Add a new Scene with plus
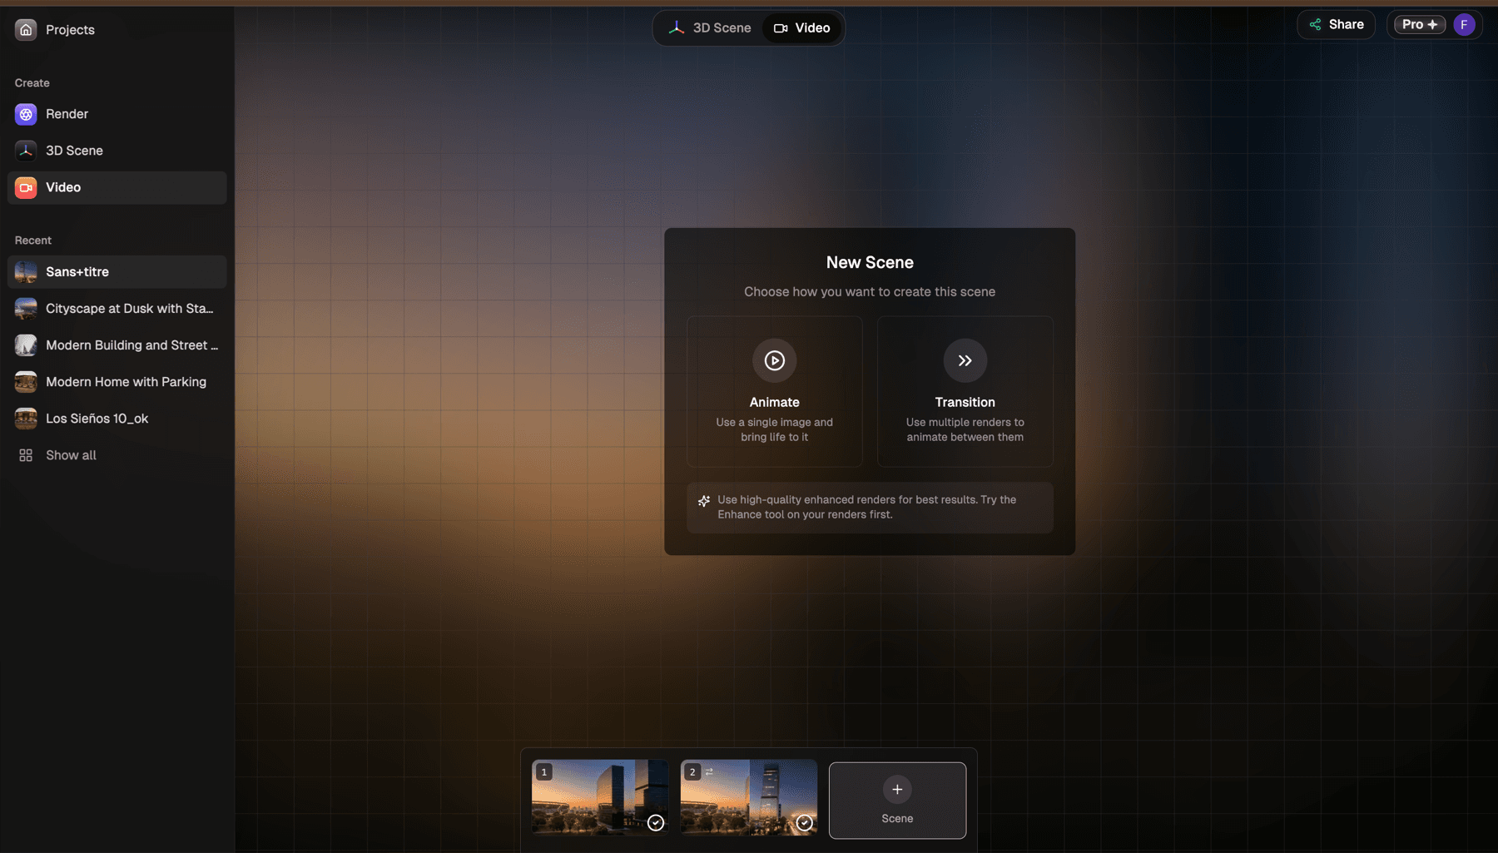This screenshot has height=853, width=1498. coord(897,801)
